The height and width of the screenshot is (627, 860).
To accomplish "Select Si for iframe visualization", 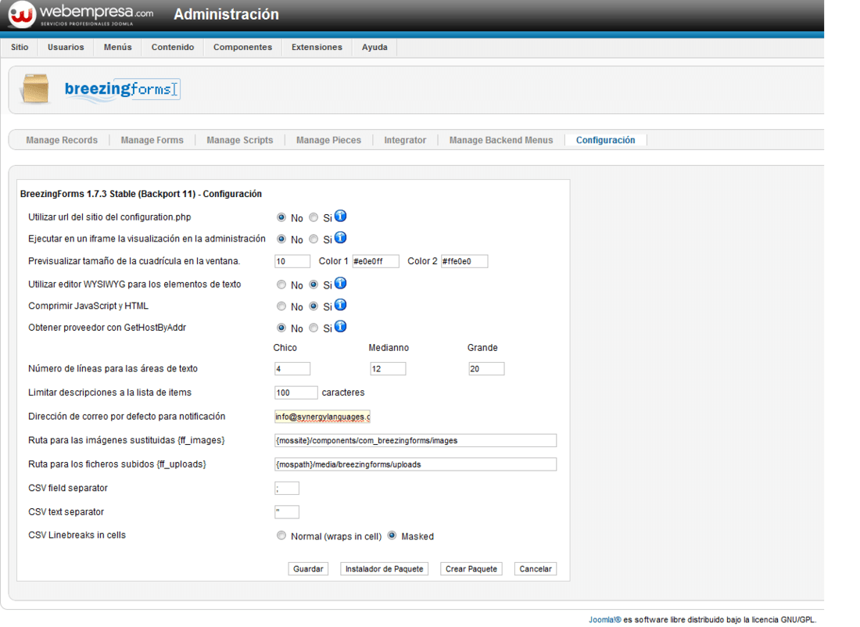I will point(314,239).
